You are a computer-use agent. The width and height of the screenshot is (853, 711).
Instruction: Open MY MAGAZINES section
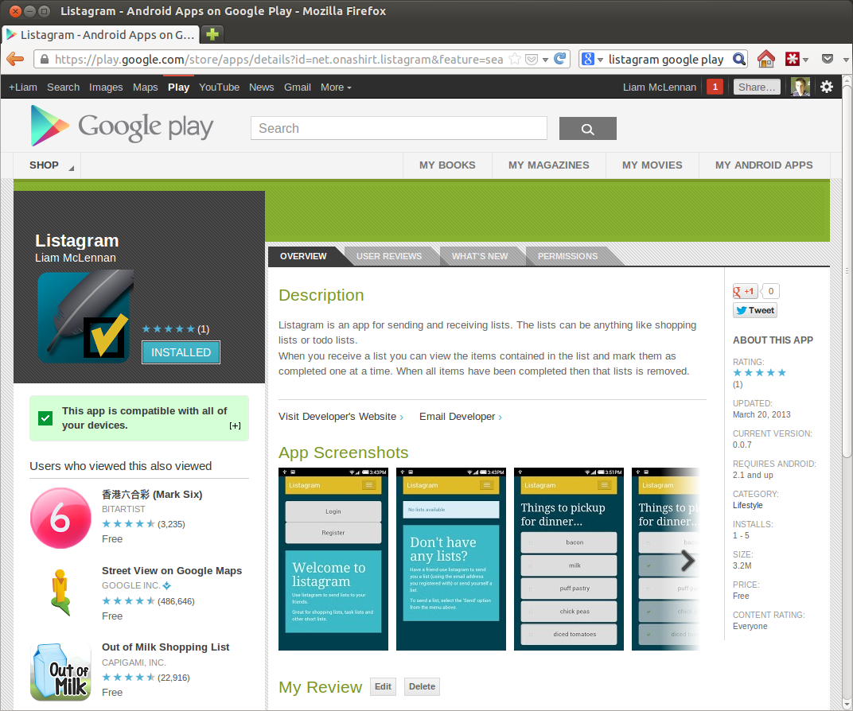click(x=548, y=165)
